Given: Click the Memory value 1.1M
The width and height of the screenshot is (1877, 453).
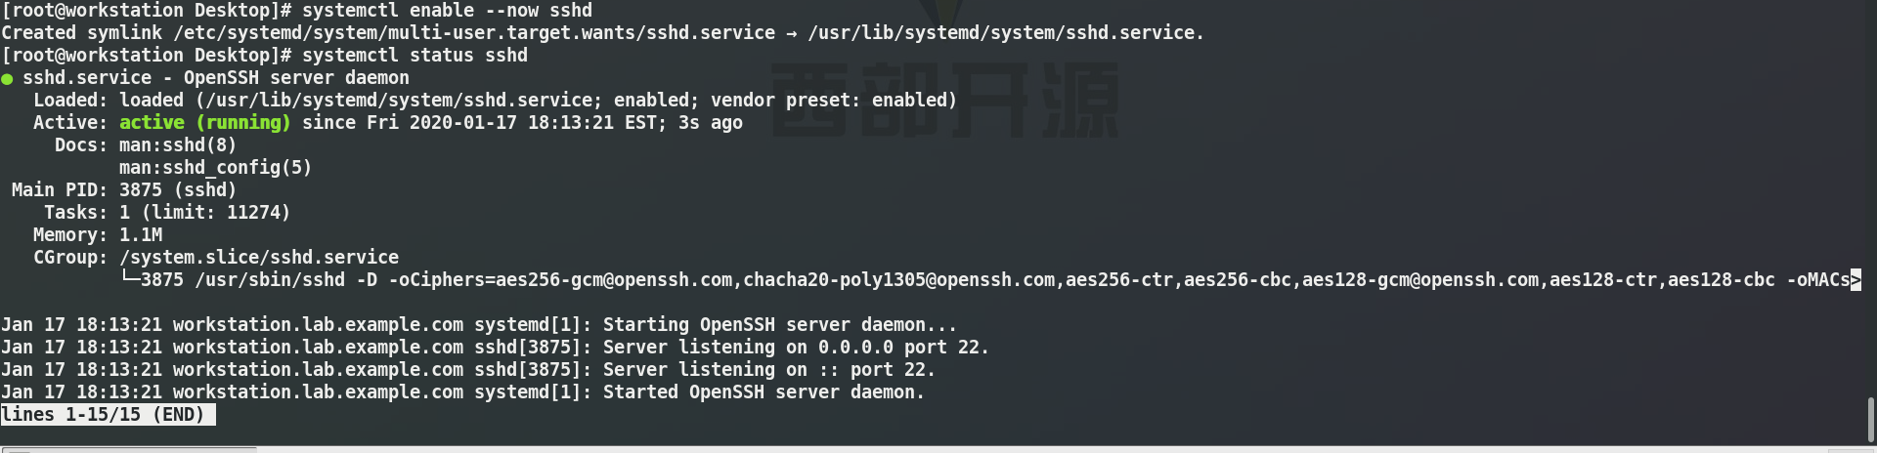Looking at the screenshot, I should pos(141,235).
